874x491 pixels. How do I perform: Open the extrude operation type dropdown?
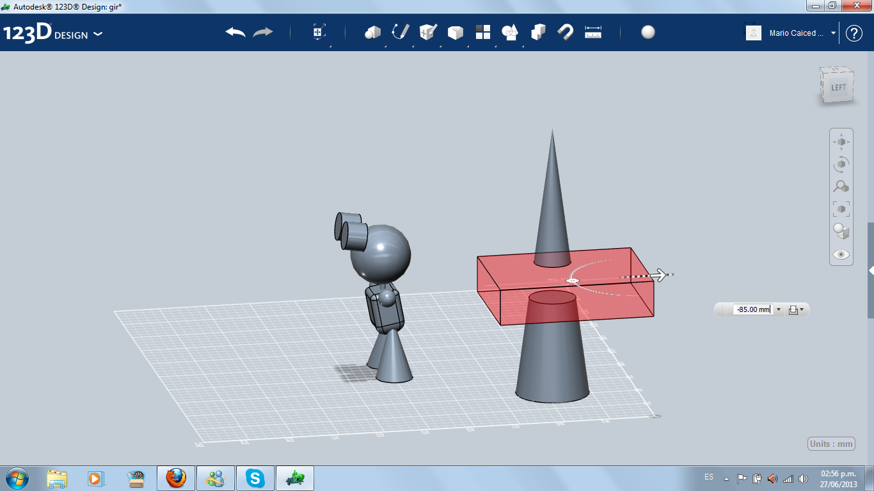pos(797,309)
